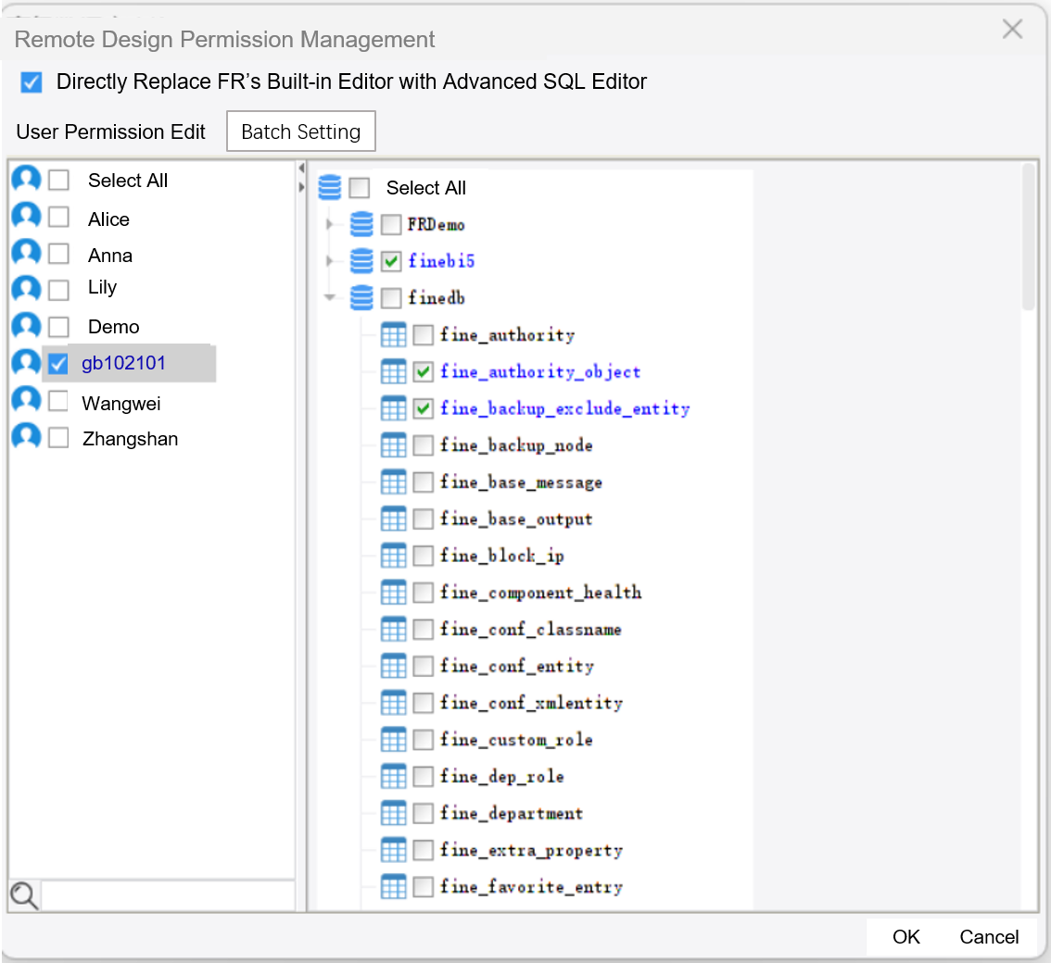Image resolution: width=1051 pixels, height=963 pixels.
Task: Click the database icon of right Select All
Action: point(329,188)
